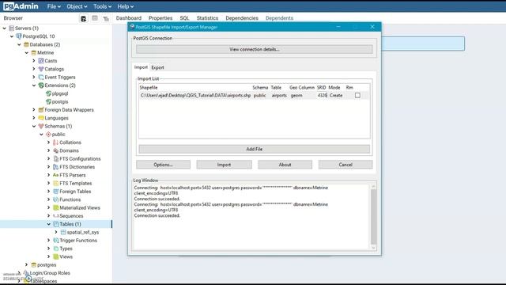Open the Tools menu
The width and height of the screenshot is (506, 285).
click(x=102, y=6)
